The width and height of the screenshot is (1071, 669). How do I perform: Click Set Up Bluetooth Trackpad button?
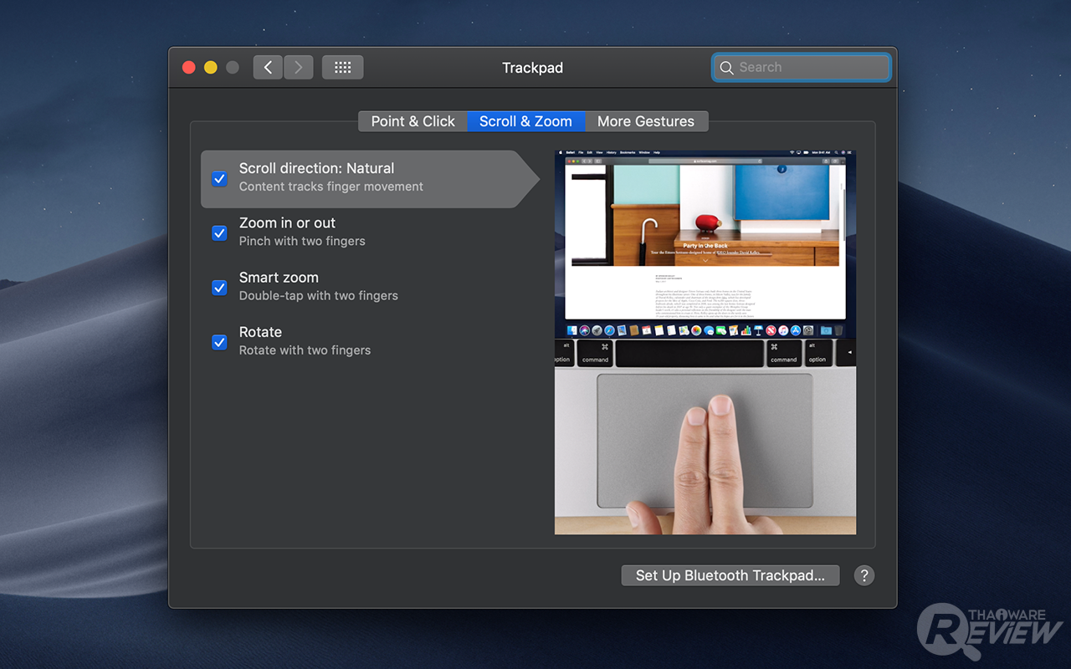[x=730, y=575]
